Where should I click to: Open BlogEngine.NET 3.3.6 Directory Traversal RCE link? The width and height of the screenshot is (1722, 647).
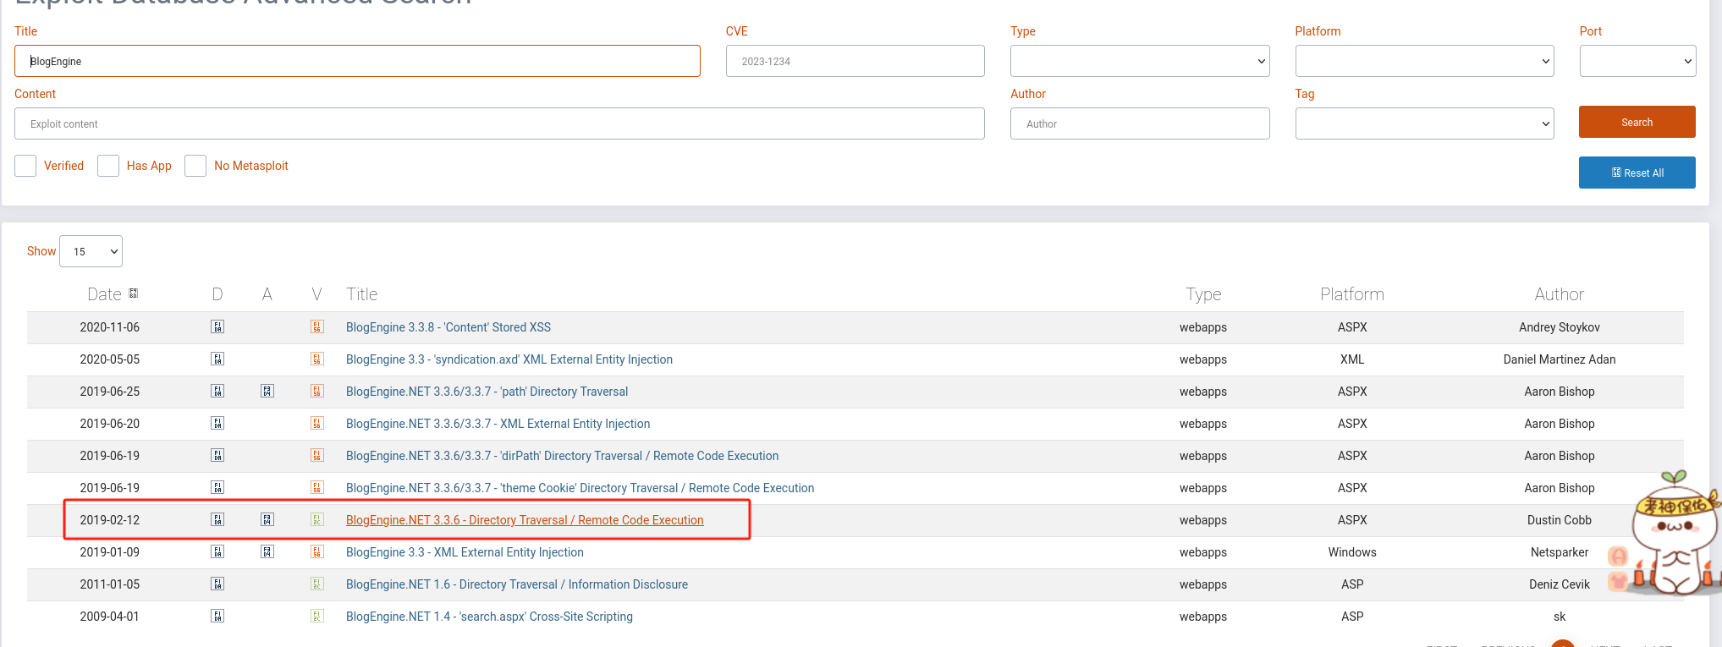pos(525,520)
